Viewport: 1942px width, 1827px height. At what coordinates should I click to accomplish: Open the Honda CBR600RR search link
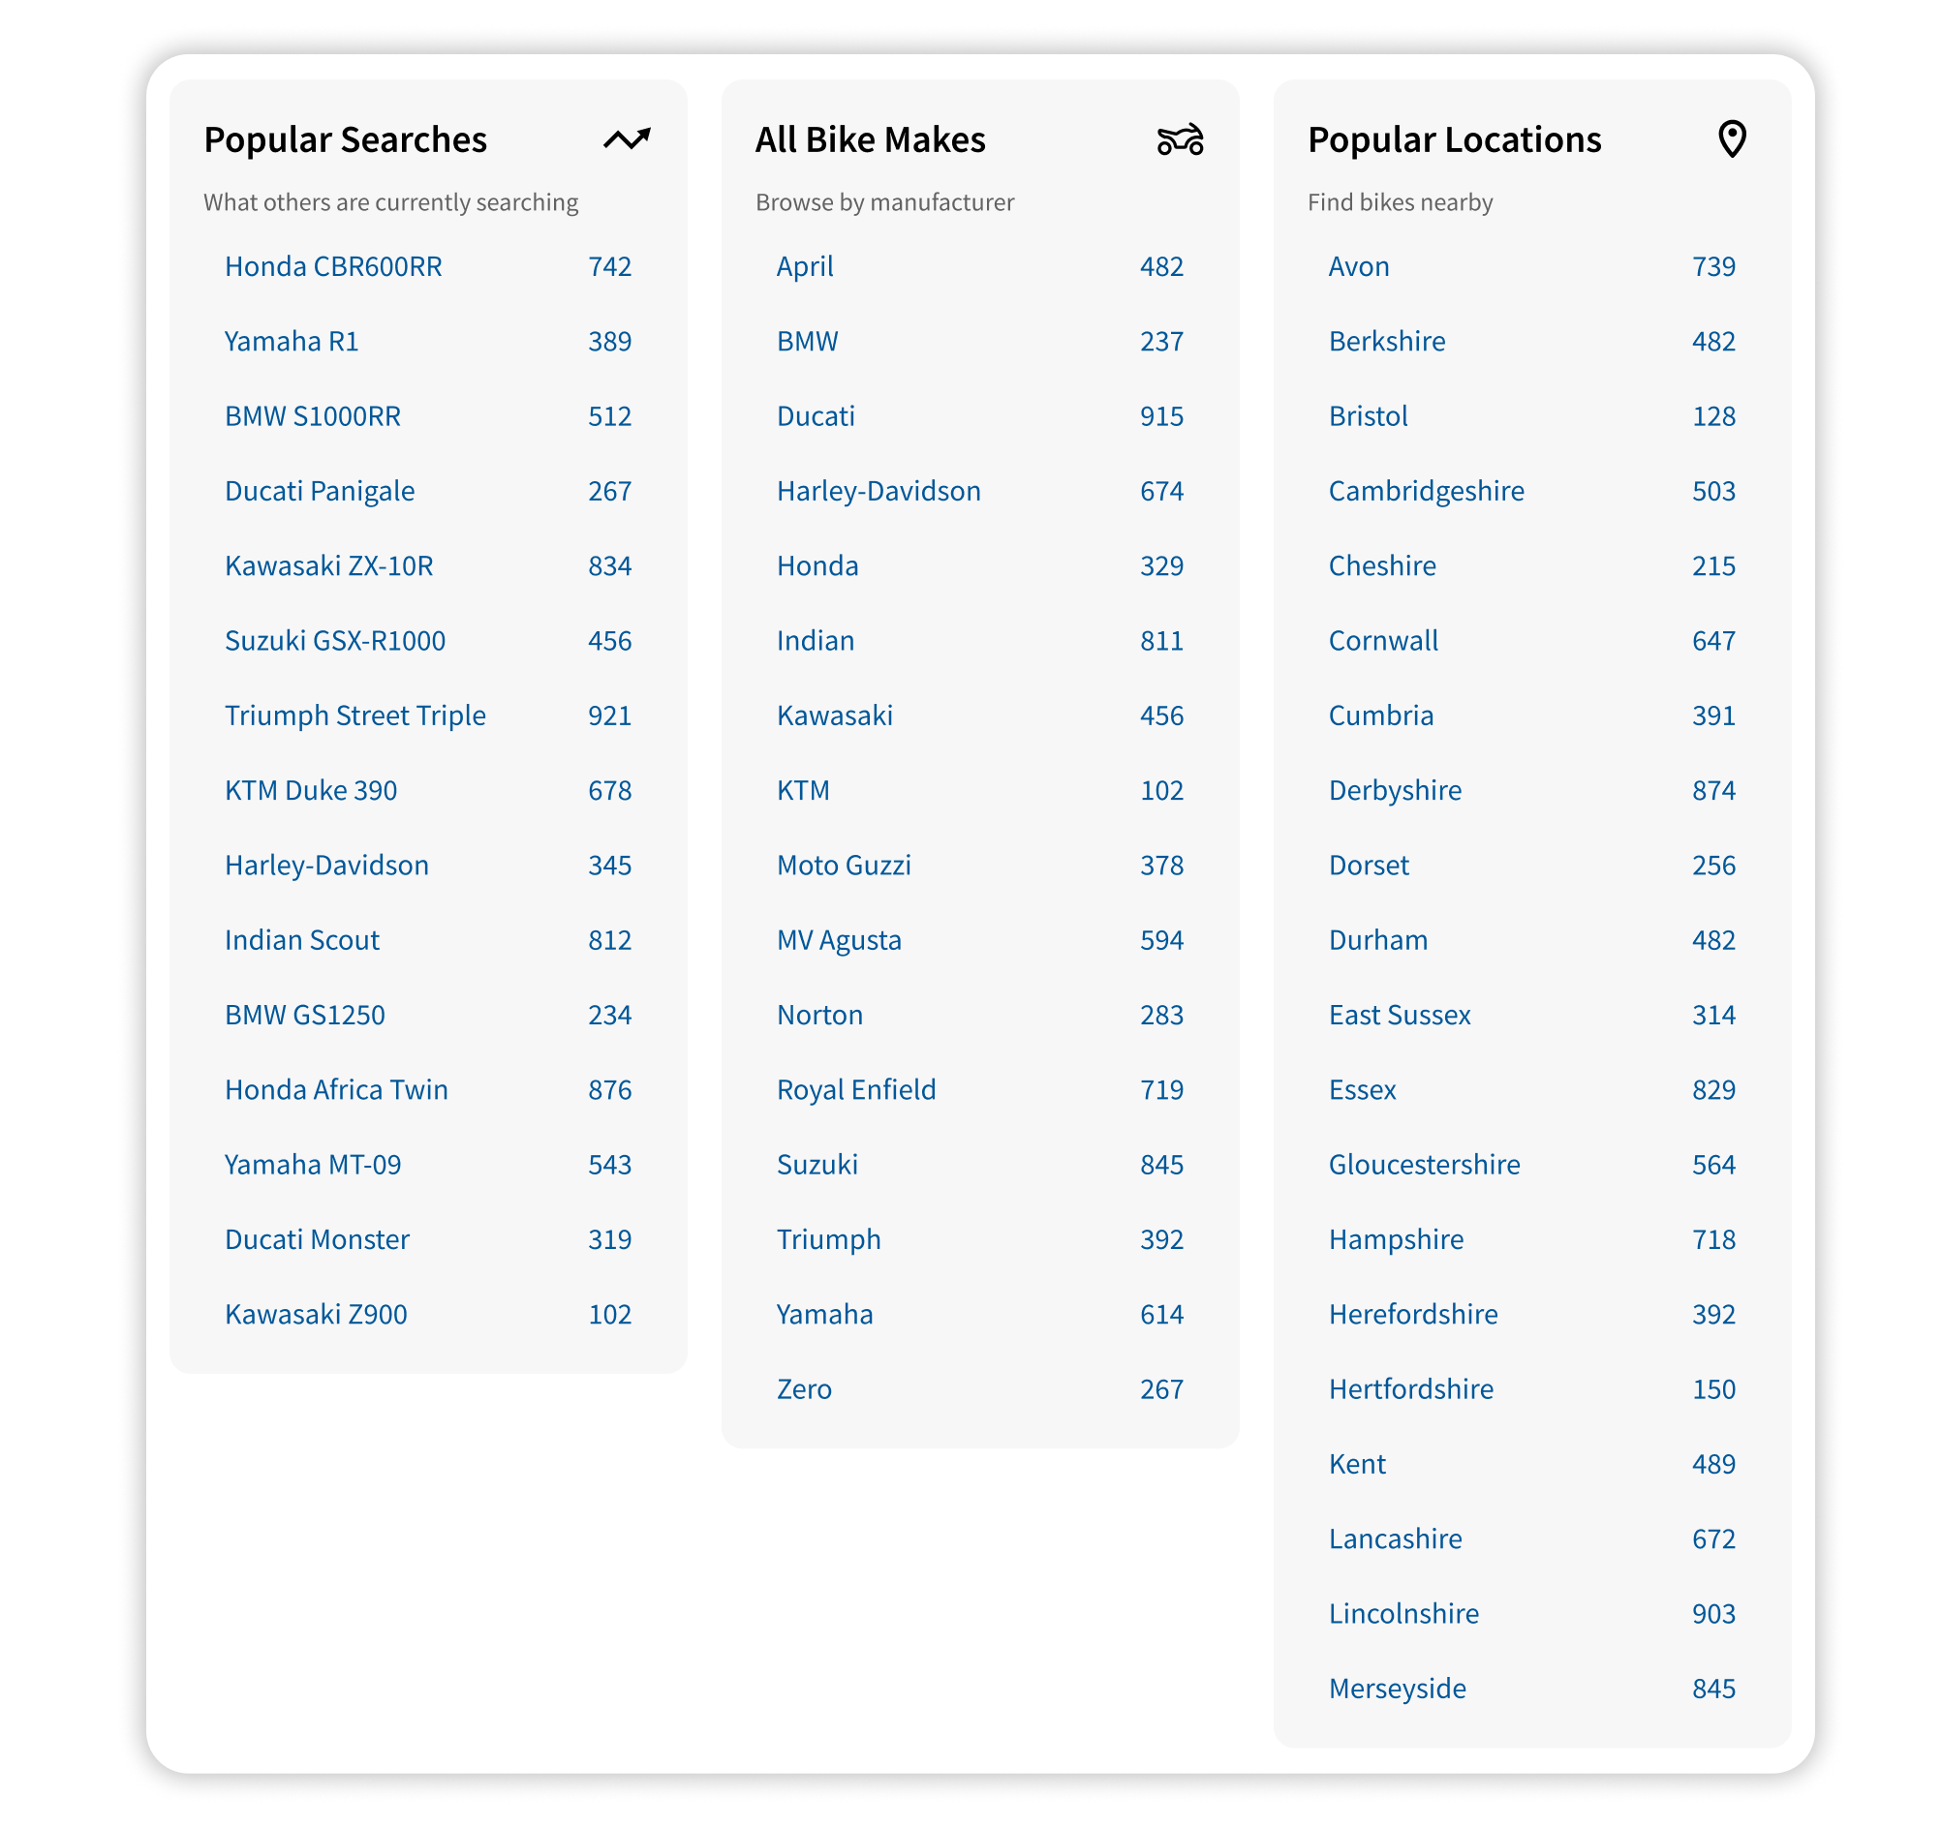pyautogui.click(x=333, y=266)
